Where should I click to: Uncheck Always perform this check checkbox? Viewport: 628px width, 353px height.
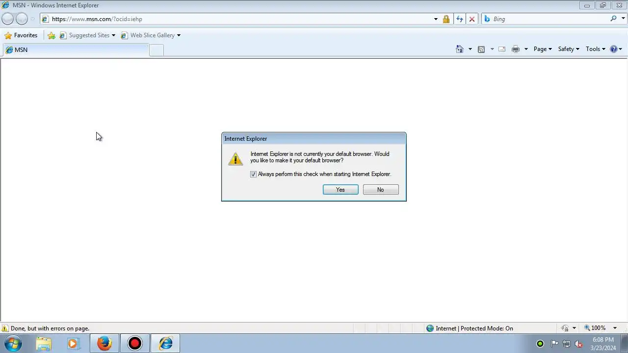point(254,174)
